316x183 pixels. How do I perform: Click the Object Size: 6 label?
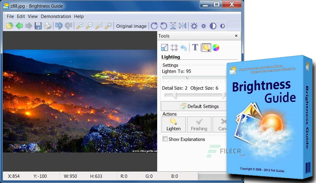click(x=204, y=88)
